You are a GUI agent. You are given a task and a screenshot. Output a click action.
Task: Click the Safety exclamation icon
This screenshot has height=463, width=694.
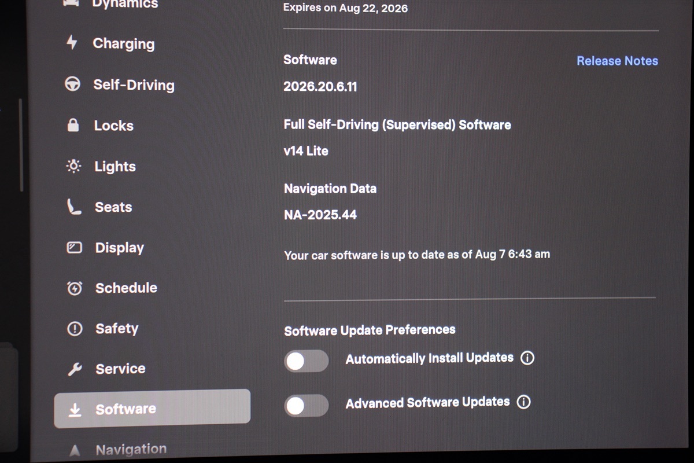coord(75,329)
